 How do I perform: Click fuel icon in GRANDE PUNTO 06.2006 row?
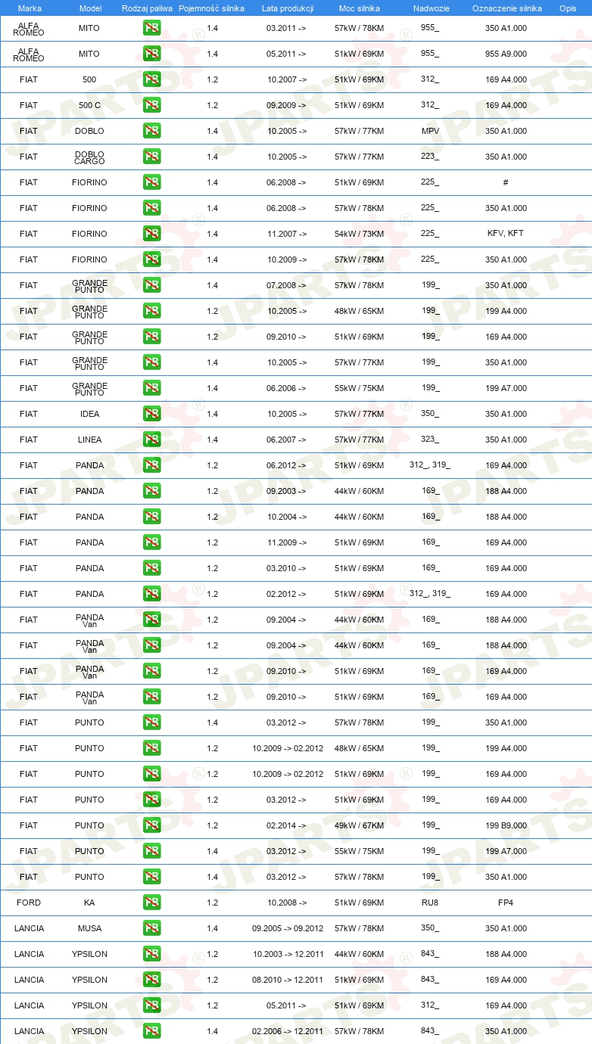(151, 389)
